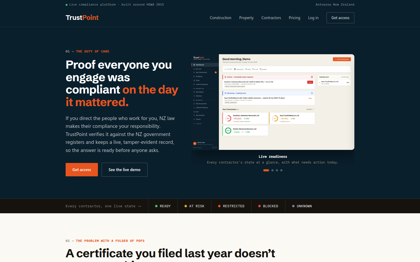Expand Kauri Scaffolding Co card chevron
Screen dimensions: 420x262
coord(312,118)
